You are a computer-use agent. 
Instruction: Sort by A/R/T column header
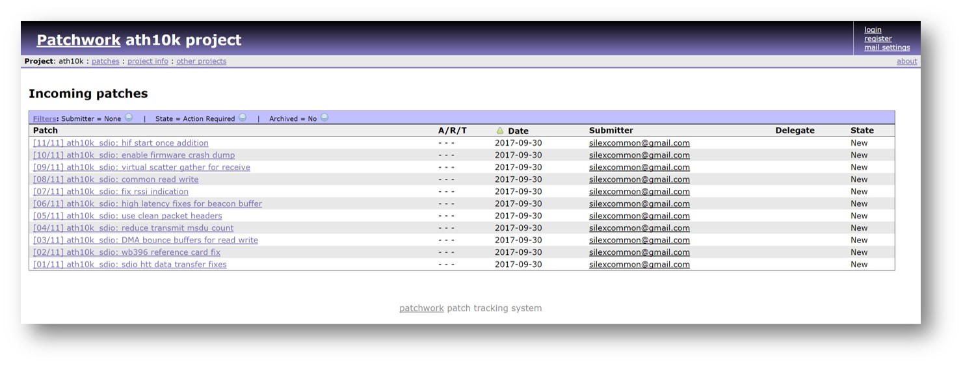click(453, 131)
